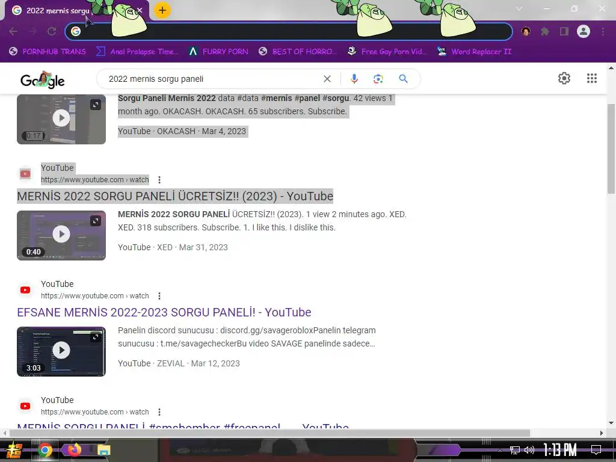Open a new tab with the plus button
The height and width of the screenshot is (462, 616).
click(x=162, y=10)
